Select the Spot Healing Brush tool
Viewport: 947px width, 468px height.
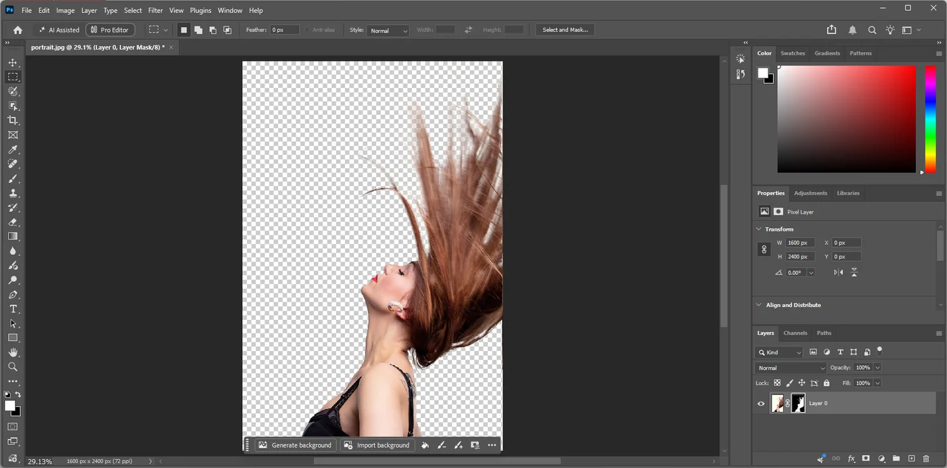[13, 164]
